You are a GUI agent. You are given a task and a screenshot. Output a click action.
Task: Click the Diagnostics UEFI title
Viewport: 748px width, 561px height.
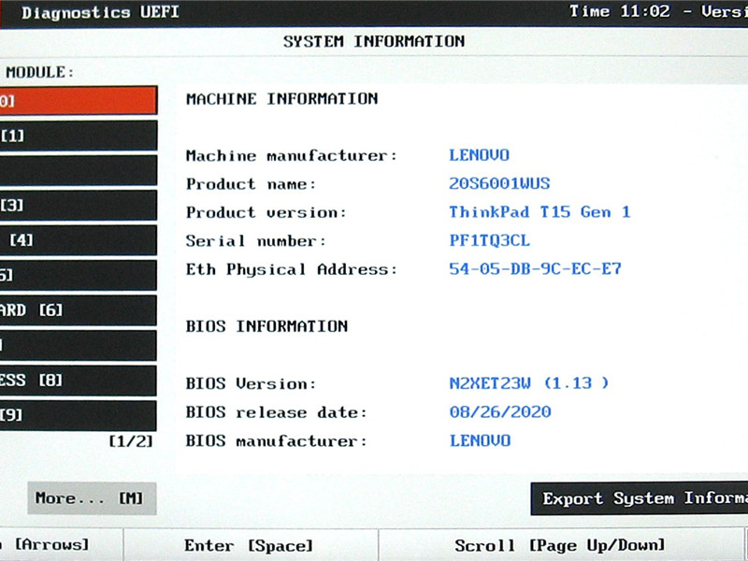point(100,12)
